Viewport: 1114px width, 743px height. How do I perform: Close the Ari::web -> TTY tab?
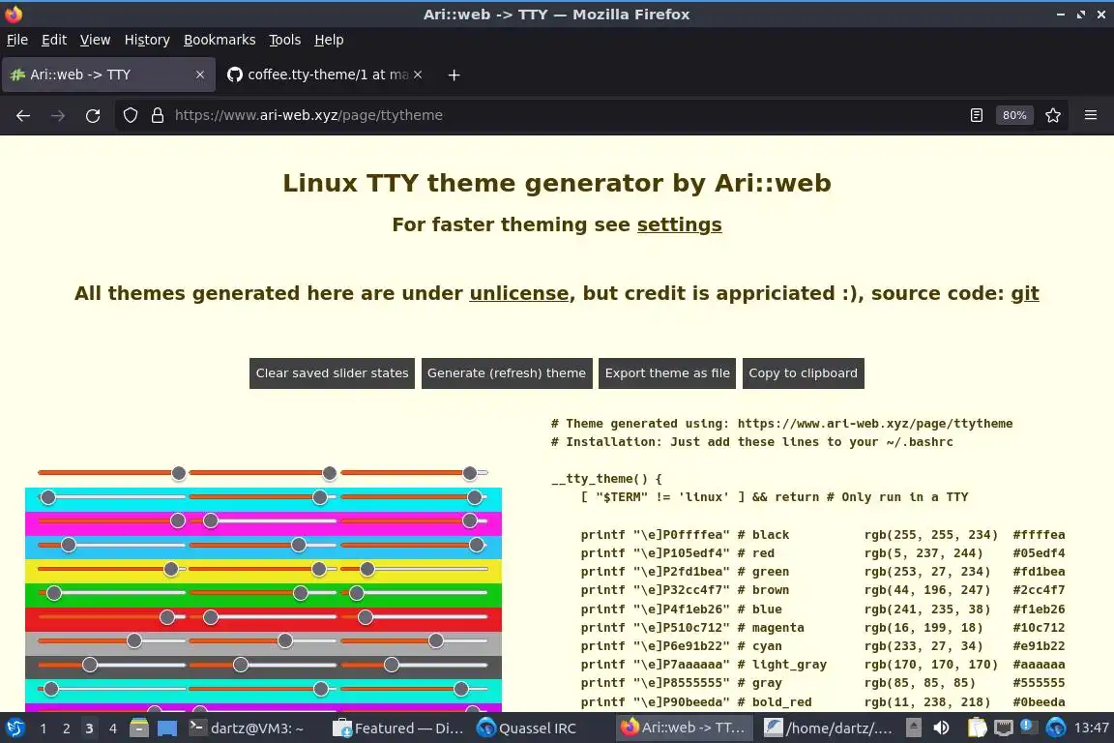(x=199, y=74)
